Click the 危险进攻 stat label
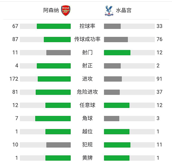 87,92
